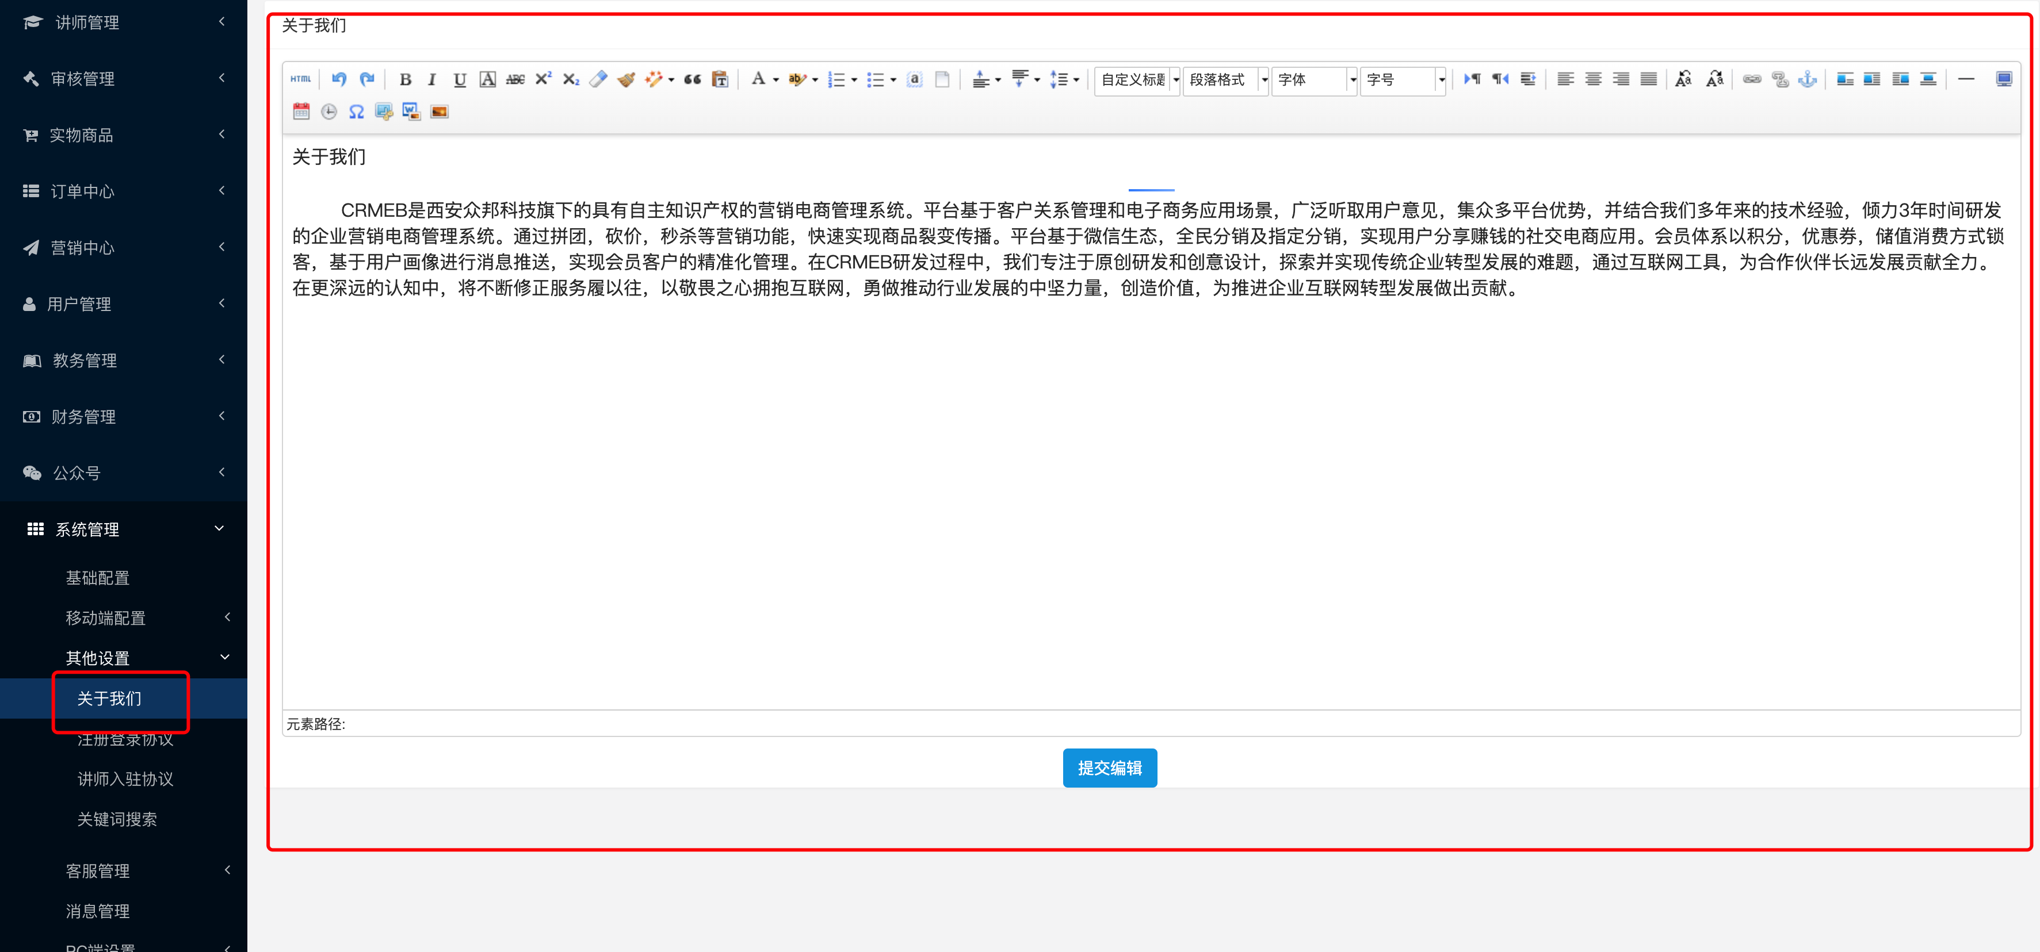The width and height of the screenshot is (2040, 952).
Task: Toggle paste as plain text
Action: (720, 79)
